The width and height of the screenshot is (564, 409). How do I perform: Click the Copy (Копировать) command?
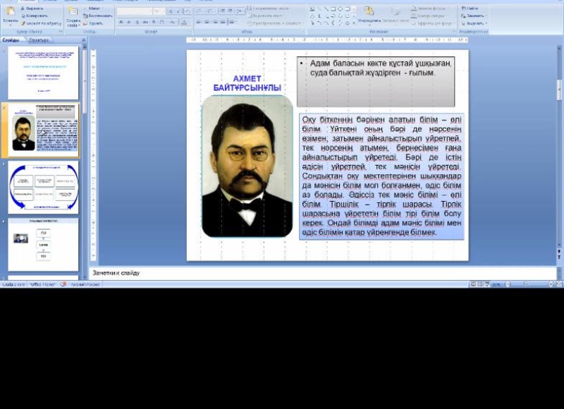click(x=37, y=16)
